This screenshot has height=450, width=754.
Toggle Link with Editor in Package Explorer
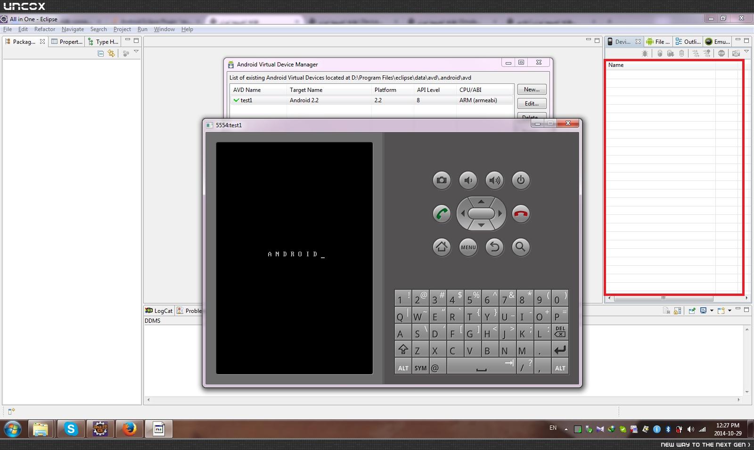(111, 54)
